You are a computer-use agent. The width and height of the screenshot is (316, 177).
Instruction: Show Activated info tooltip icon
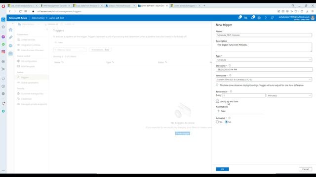(229, 118)
